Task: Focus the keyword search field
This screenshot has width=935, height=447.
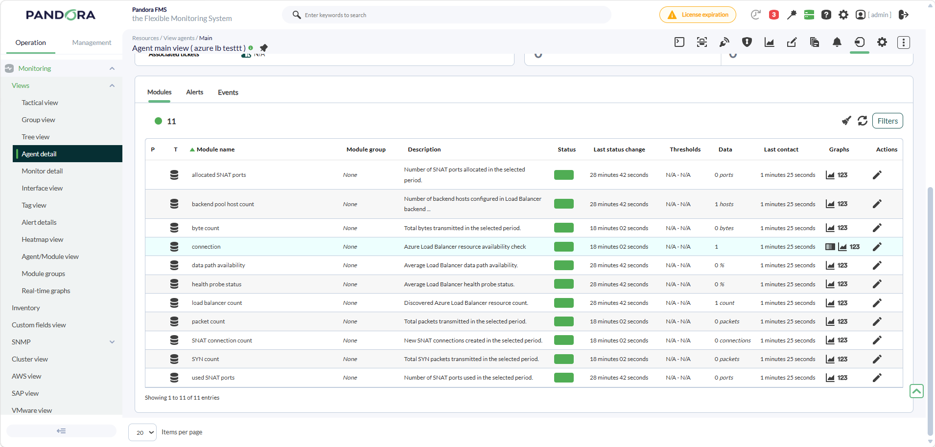Action: coord(446,15)
